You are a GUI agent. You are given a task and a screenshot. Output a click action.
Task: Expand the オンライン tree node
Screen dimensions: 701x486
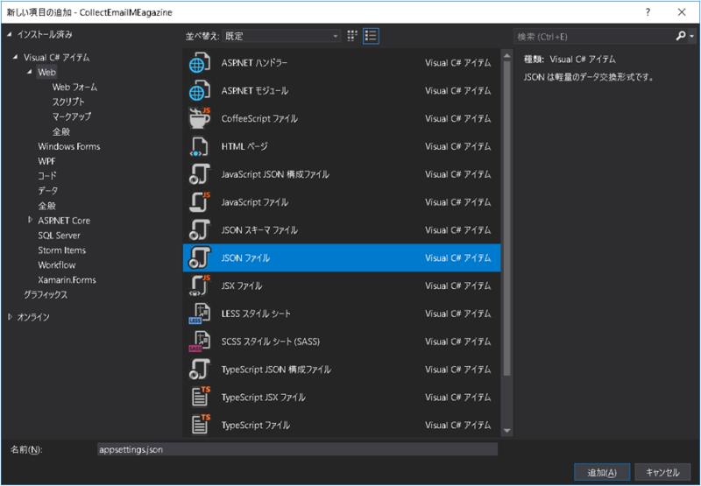pos(10,317)
